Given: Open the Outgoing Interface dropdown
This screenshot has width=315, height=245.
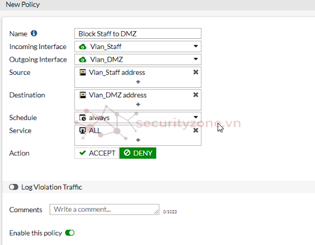Looking at the screenshot, I should (138, 59).
